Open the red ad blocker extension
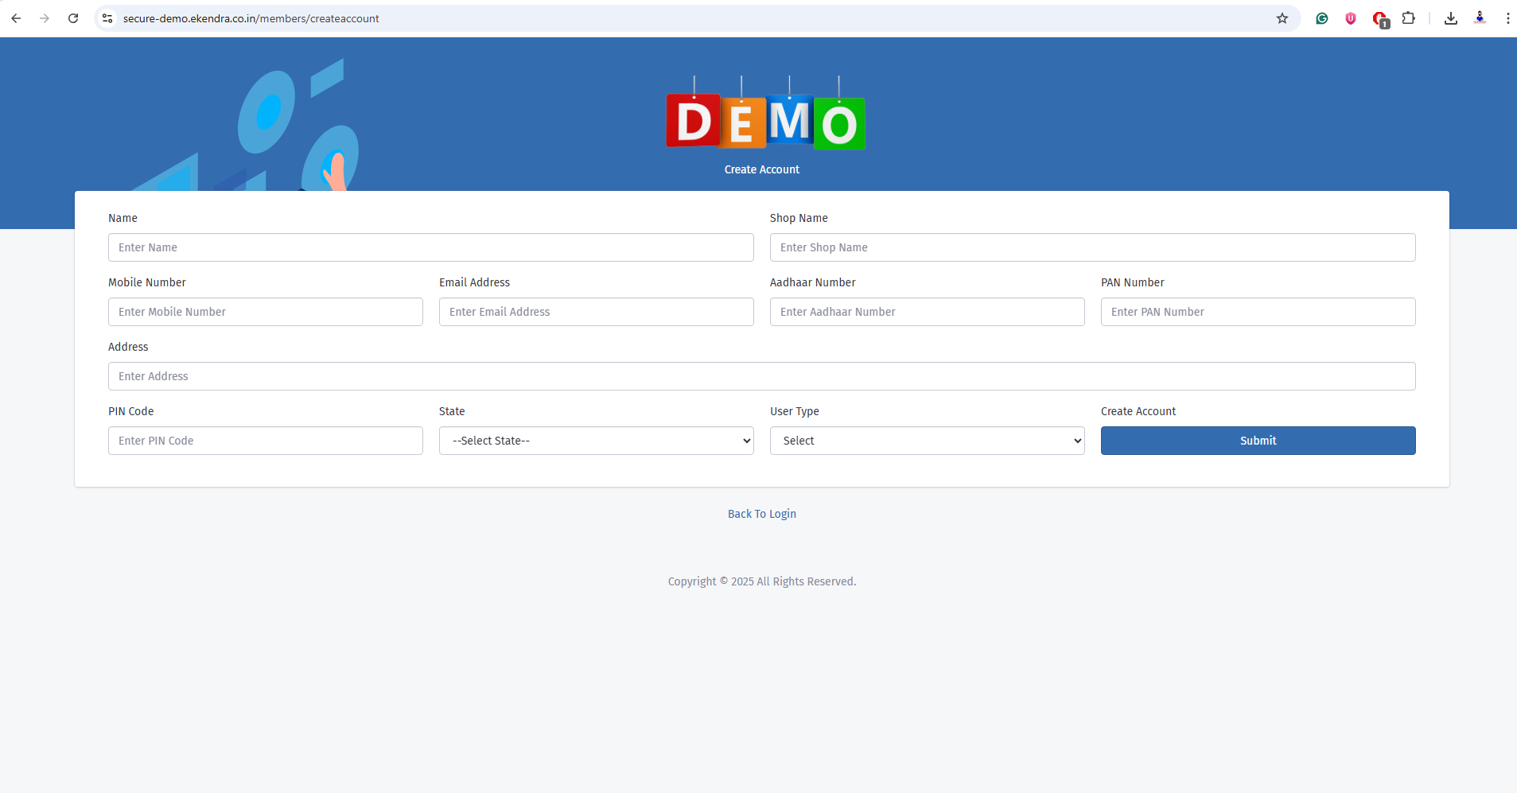1517x793 pixels. [x=1380, y=19]
